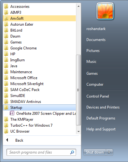Expand TurboC++ for Windows 7 folder
Viewport: 128px width, 162px height.
[x=39, y=125]
